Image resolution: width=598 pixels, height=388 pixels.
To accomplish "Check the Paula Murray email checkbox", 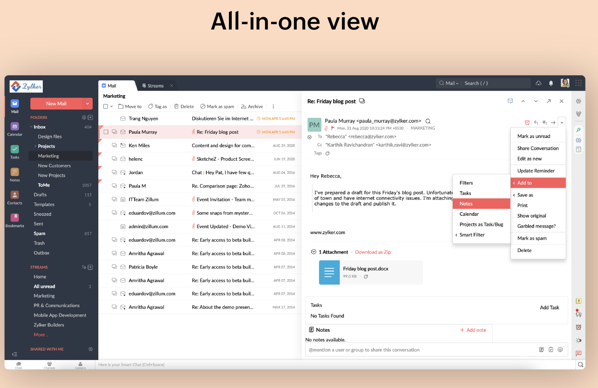I will (x=106, y=132).
